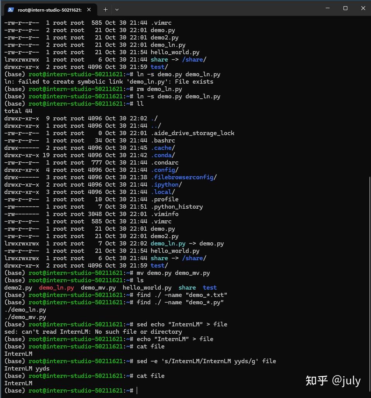This screenshot has height=398, width=371.
Task: Click the blinking cursor at the shell prompt
Action: coord(137,391)
